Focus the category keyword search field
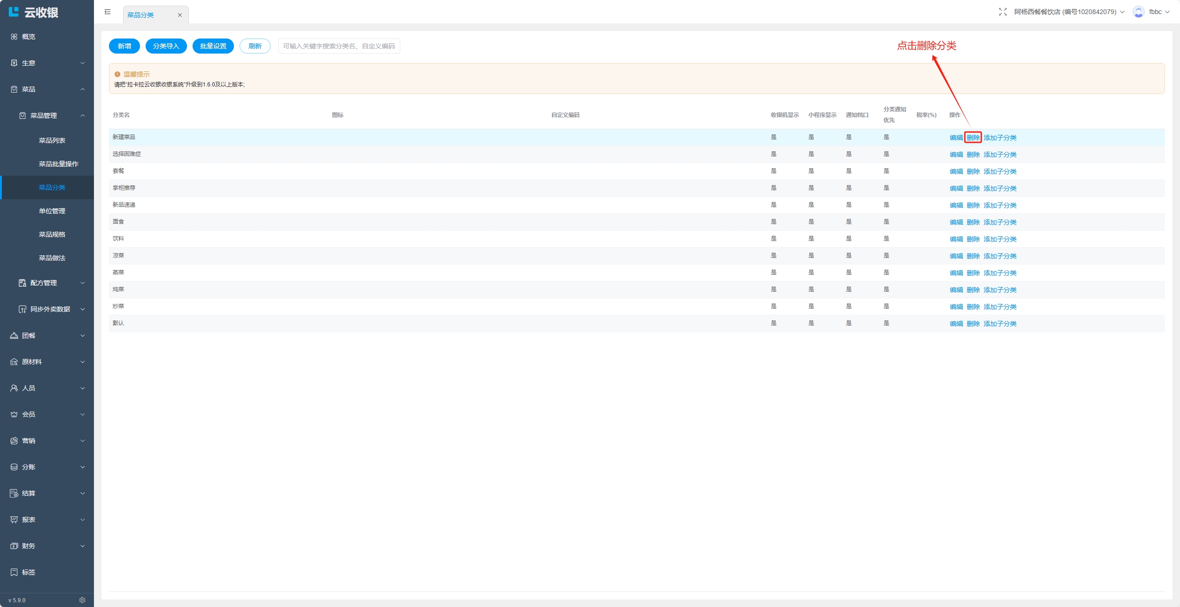The image size is (1180, 607). coord(339,46)
